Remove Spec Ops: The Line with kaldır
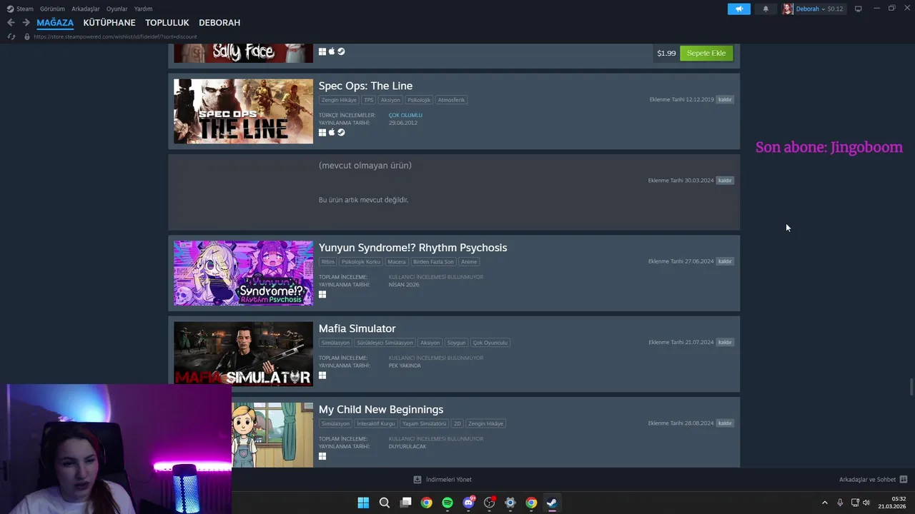Viewport: 915px width, 514px height. [x=725, y=99]
